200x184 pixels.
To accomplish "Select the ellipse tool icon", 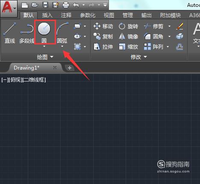I will click(77, 36).
